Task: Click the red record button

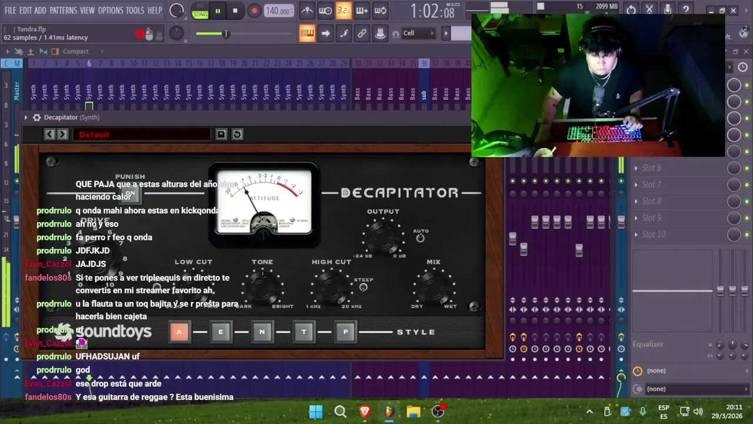Action: point(254,11)
